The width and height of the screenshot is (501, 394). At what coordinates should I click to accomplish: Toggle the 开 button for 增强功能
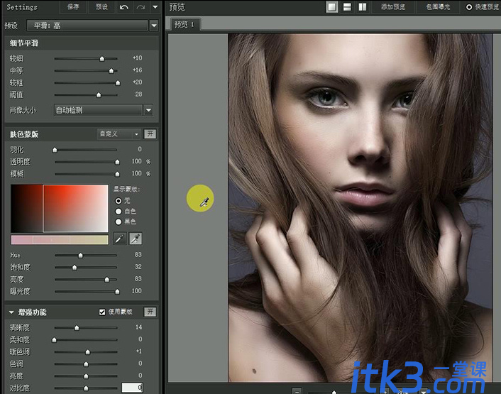[150, 312]
